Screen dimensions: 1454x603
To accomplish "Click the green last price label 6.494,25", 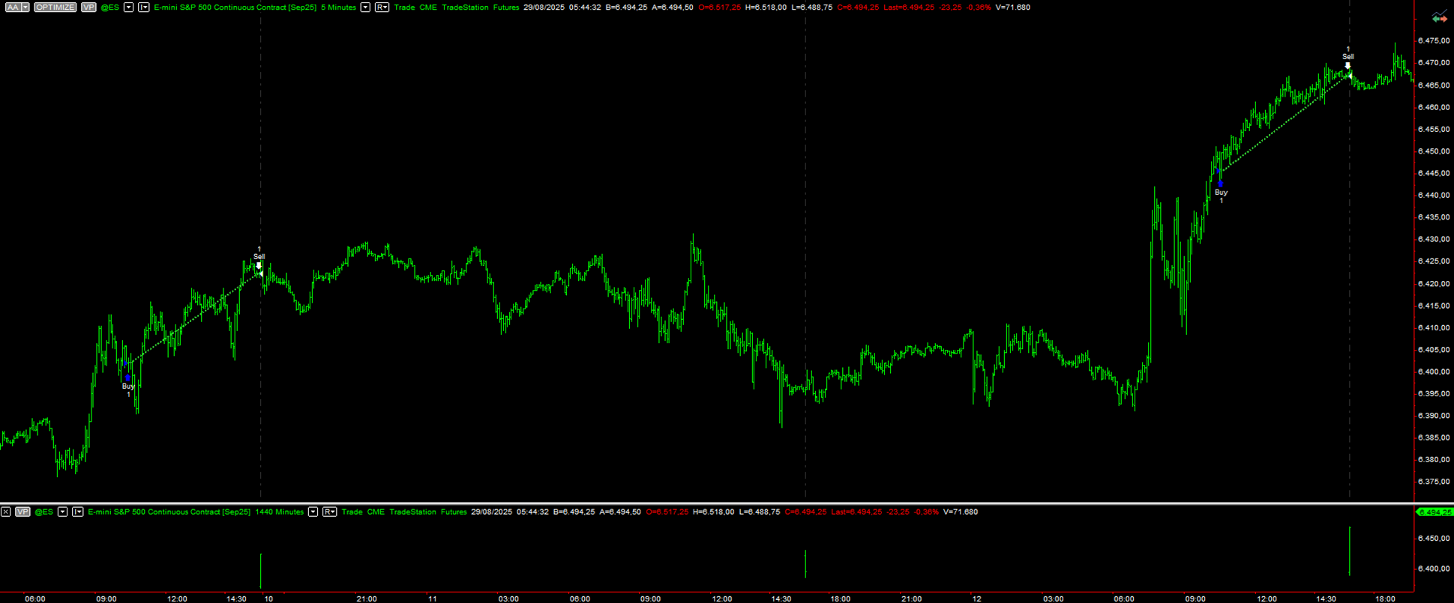I will 1435,512.
